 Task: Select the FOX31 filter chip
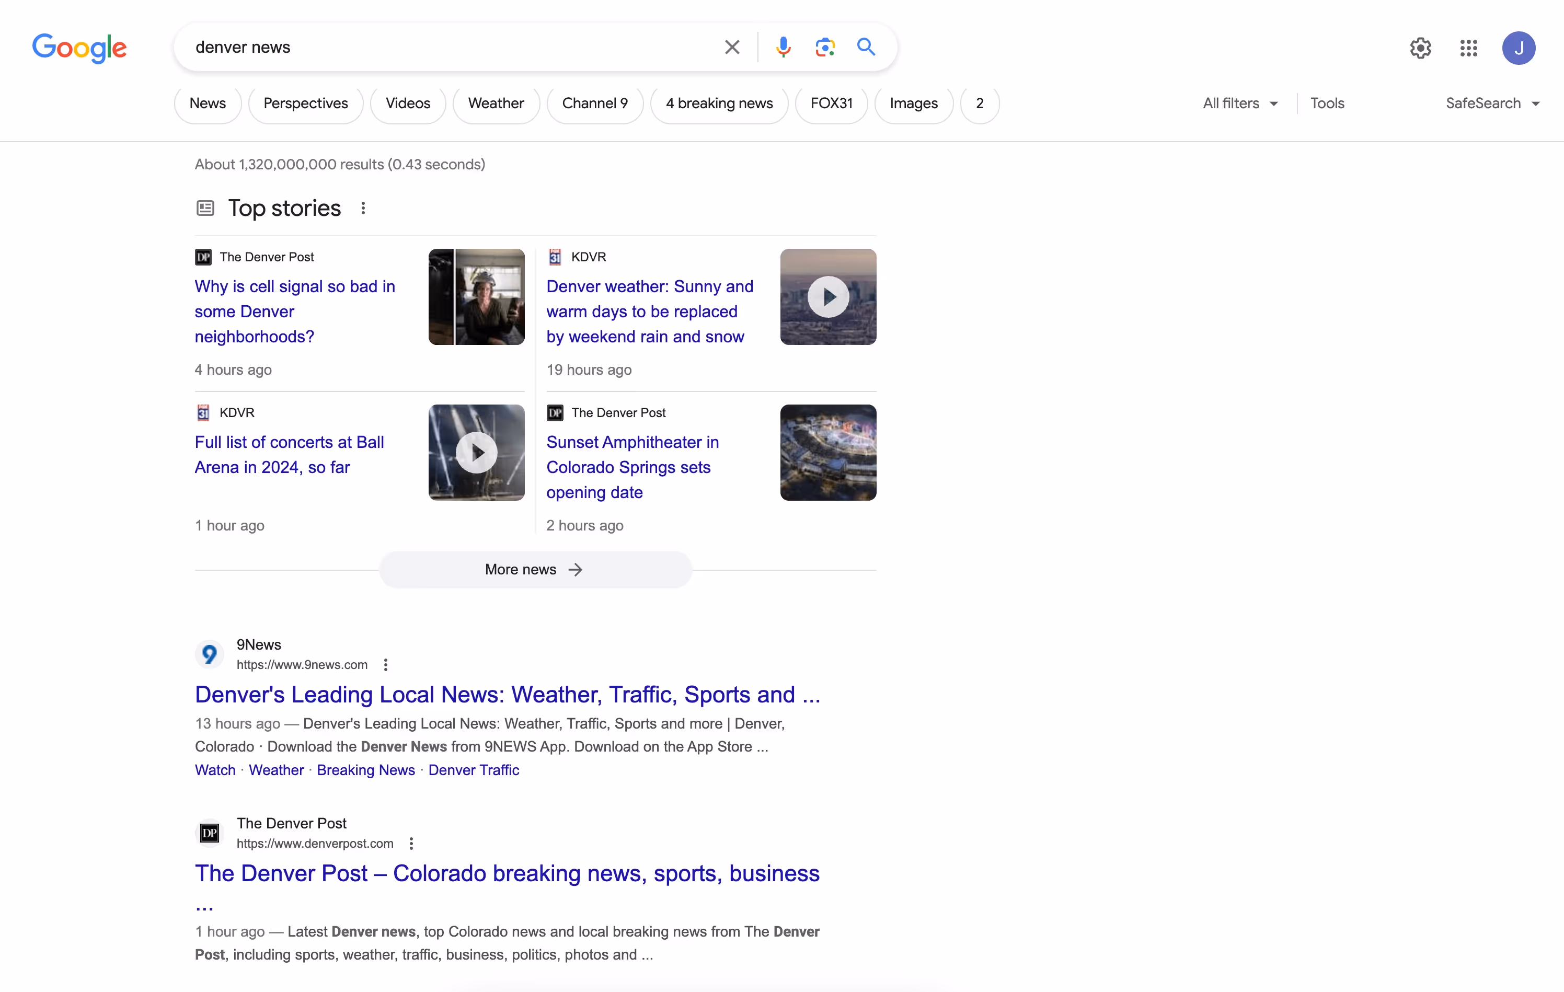pyautogui.click(x=831, y=103)
